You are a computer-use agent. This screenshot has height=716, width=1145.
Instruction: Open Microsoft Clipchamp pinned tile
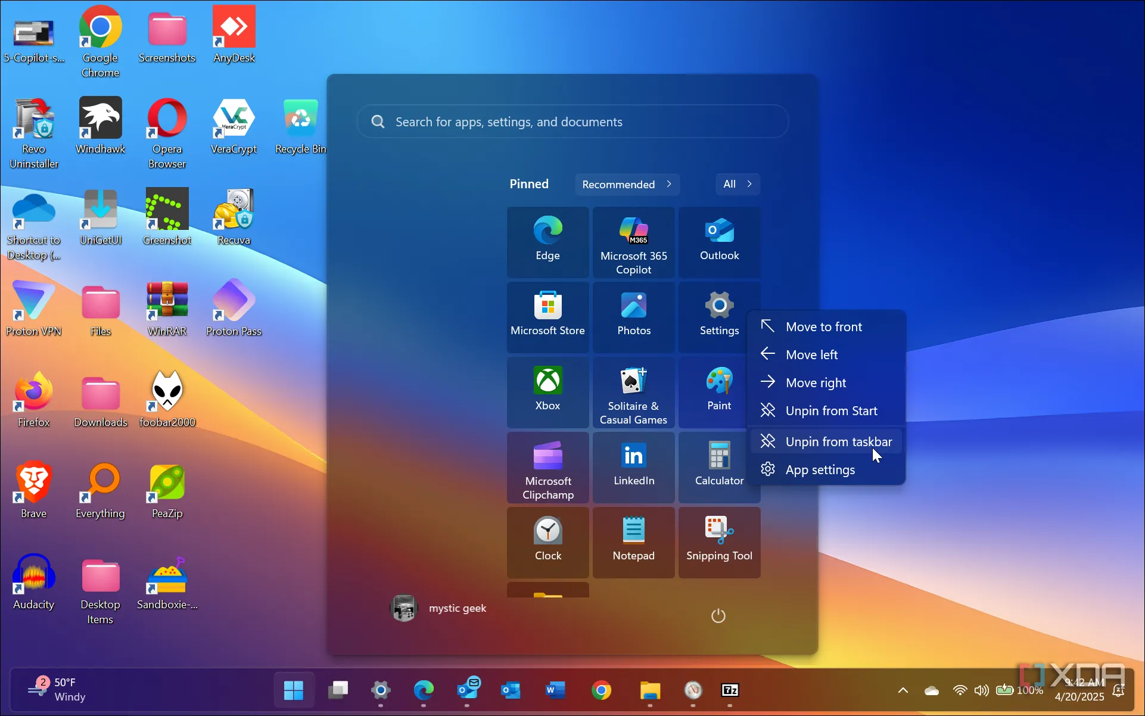[x=547, y=468]
